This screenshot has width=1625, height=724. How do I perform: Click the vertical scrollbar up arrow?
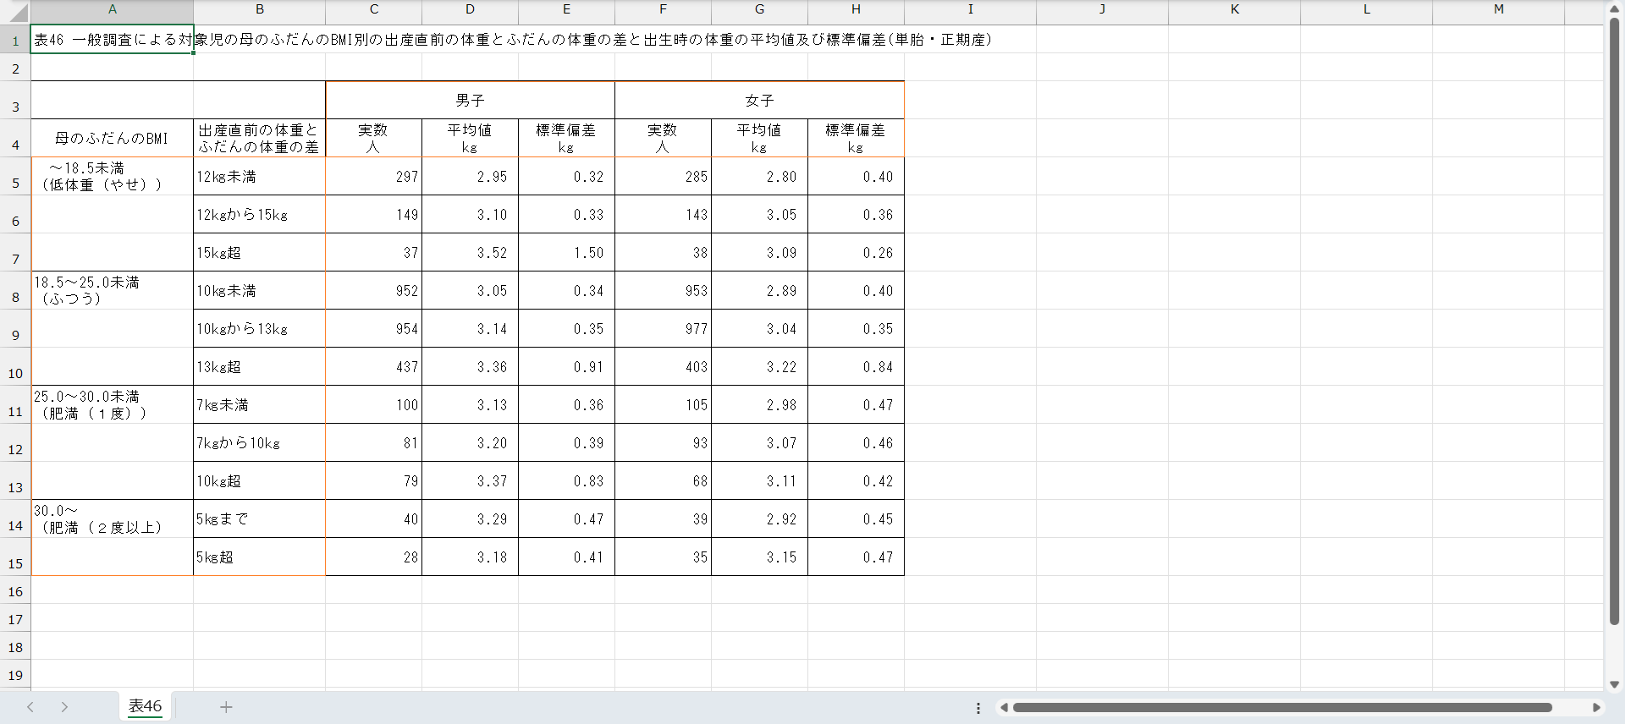1614,9
